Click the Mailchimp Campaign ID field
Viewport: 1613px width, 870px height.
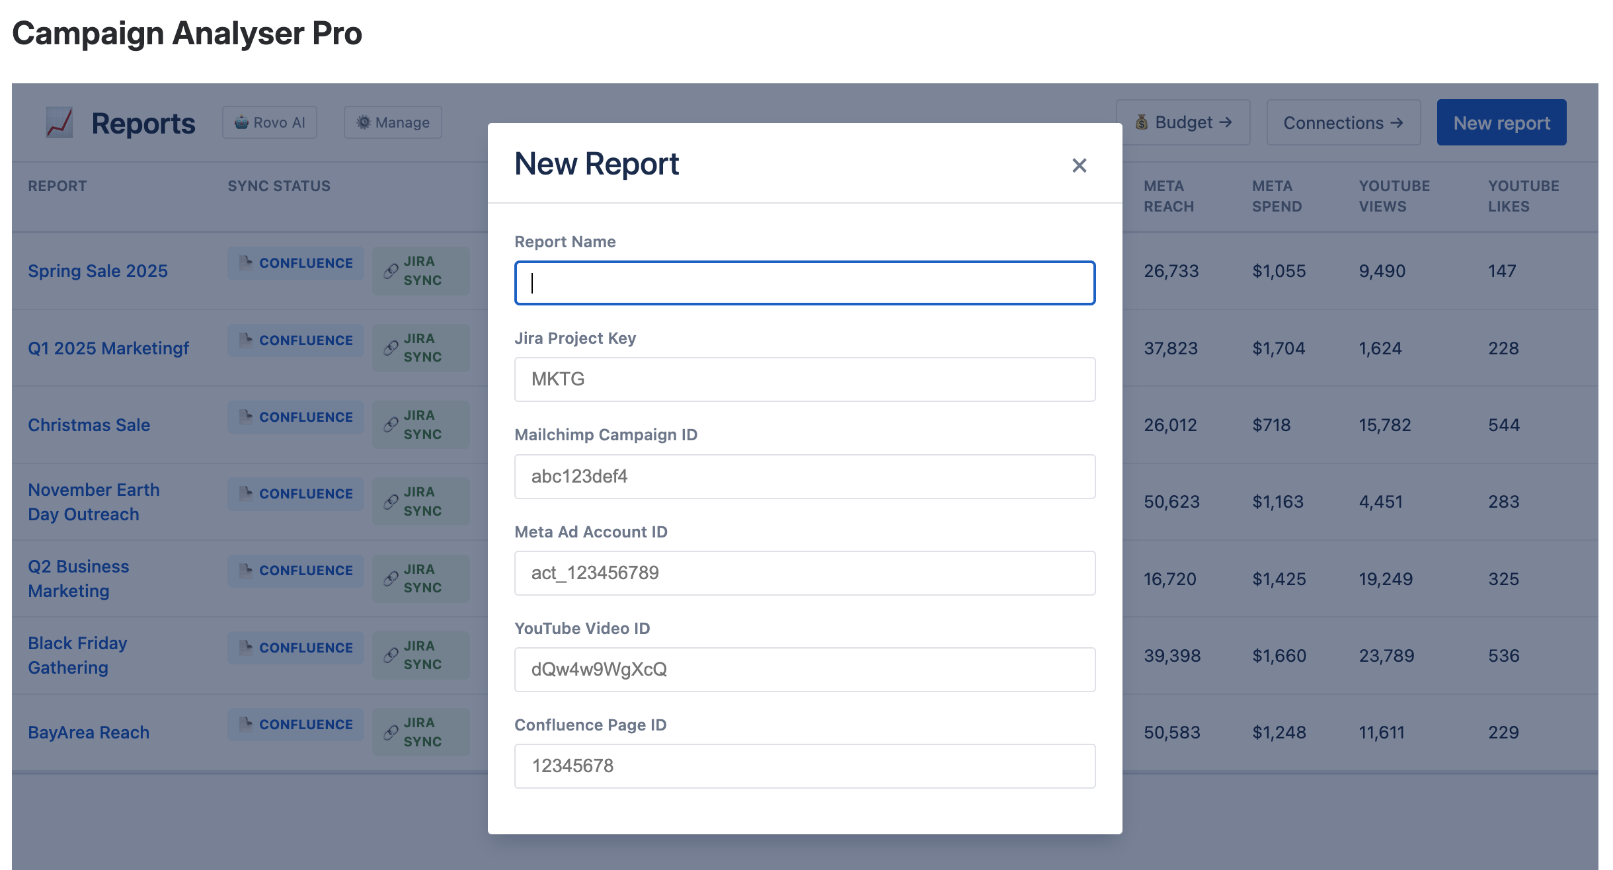coord(805,476)
